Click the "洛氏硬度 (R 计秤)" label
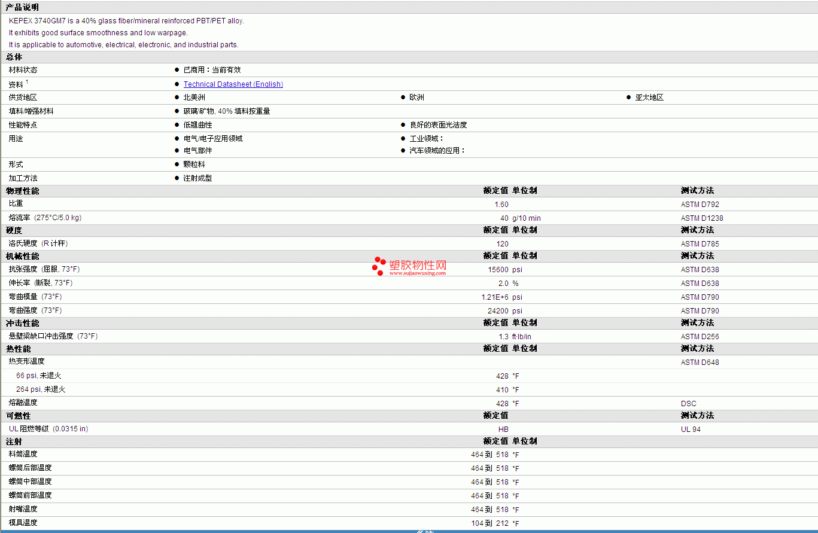The image size is (818, 533). (38, 243)
